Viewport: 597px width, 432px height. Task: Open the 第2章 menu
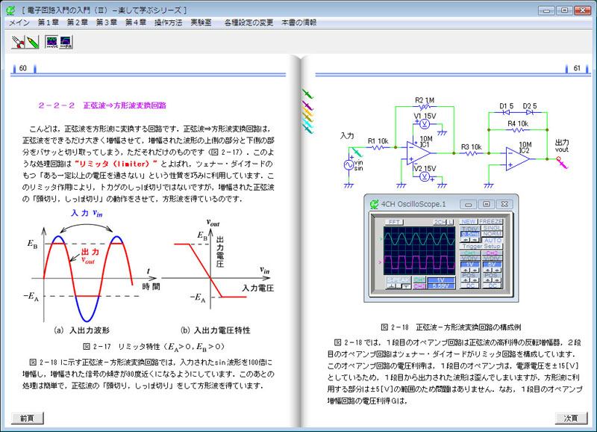78,22
